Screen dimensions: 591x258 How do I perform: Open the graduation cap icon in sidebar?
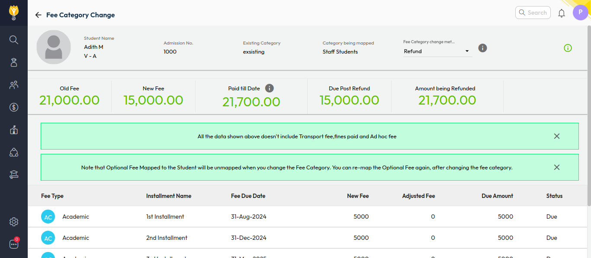pos(14,175)
